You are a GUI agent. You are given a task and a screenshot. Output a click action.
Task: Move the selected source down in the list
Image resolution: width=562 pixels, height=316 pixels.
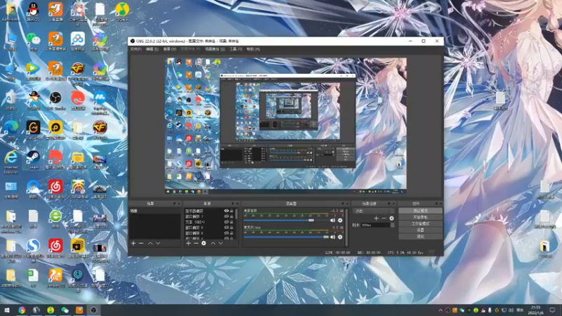(x=221, y=243)
